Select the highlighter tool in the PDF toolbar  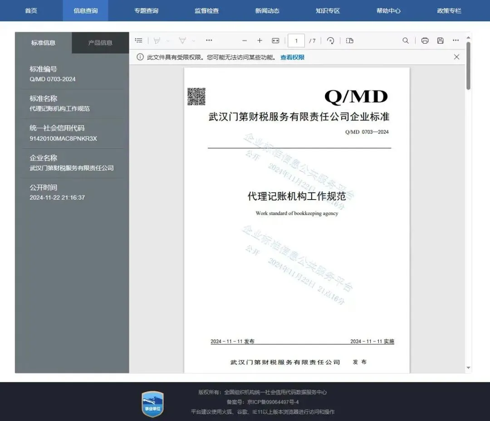tap(157, 40)
